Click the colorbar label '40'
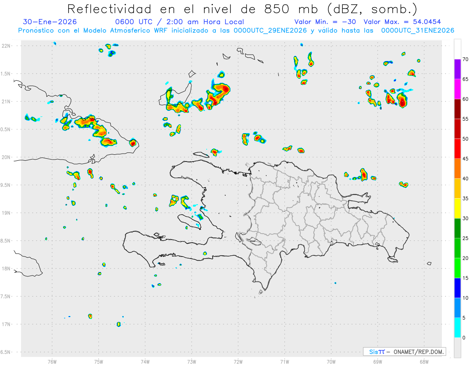This screenshot has height=367, width=476. pyautogui.click(x=466, y=179)
